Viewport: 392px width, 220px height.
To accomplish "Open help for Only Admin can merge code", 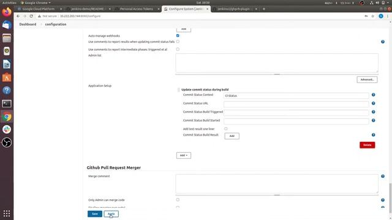I will pyautogui.click(x=383, y=200).
